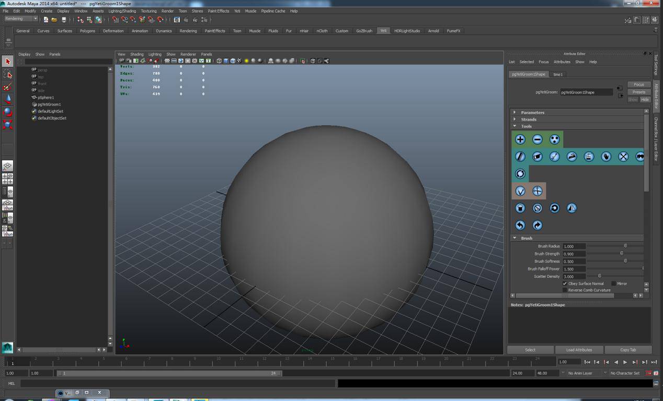Switch to the single perspective view layout
663x401 pixels.
pos(7,166)
